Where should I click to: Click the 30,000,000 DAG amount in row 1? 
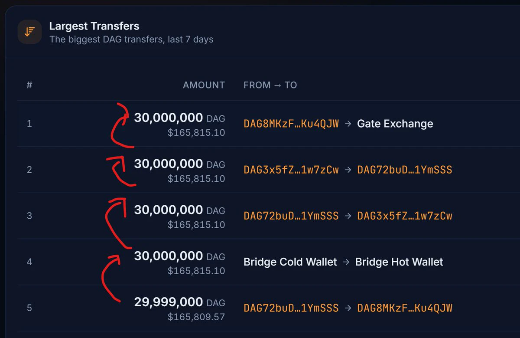coord(179,118)
